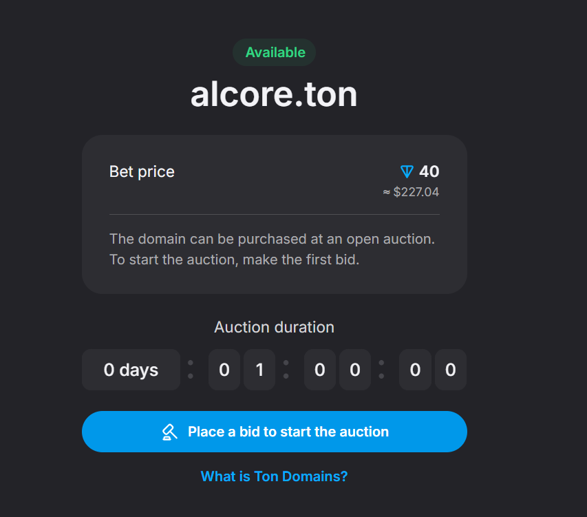This screenshot has height=517, width=587.
Task: Click the alcore.ton domain title
Action: 274,94
